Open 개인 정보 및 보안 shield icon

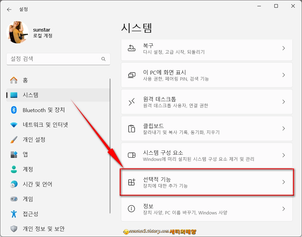[14, 229]
